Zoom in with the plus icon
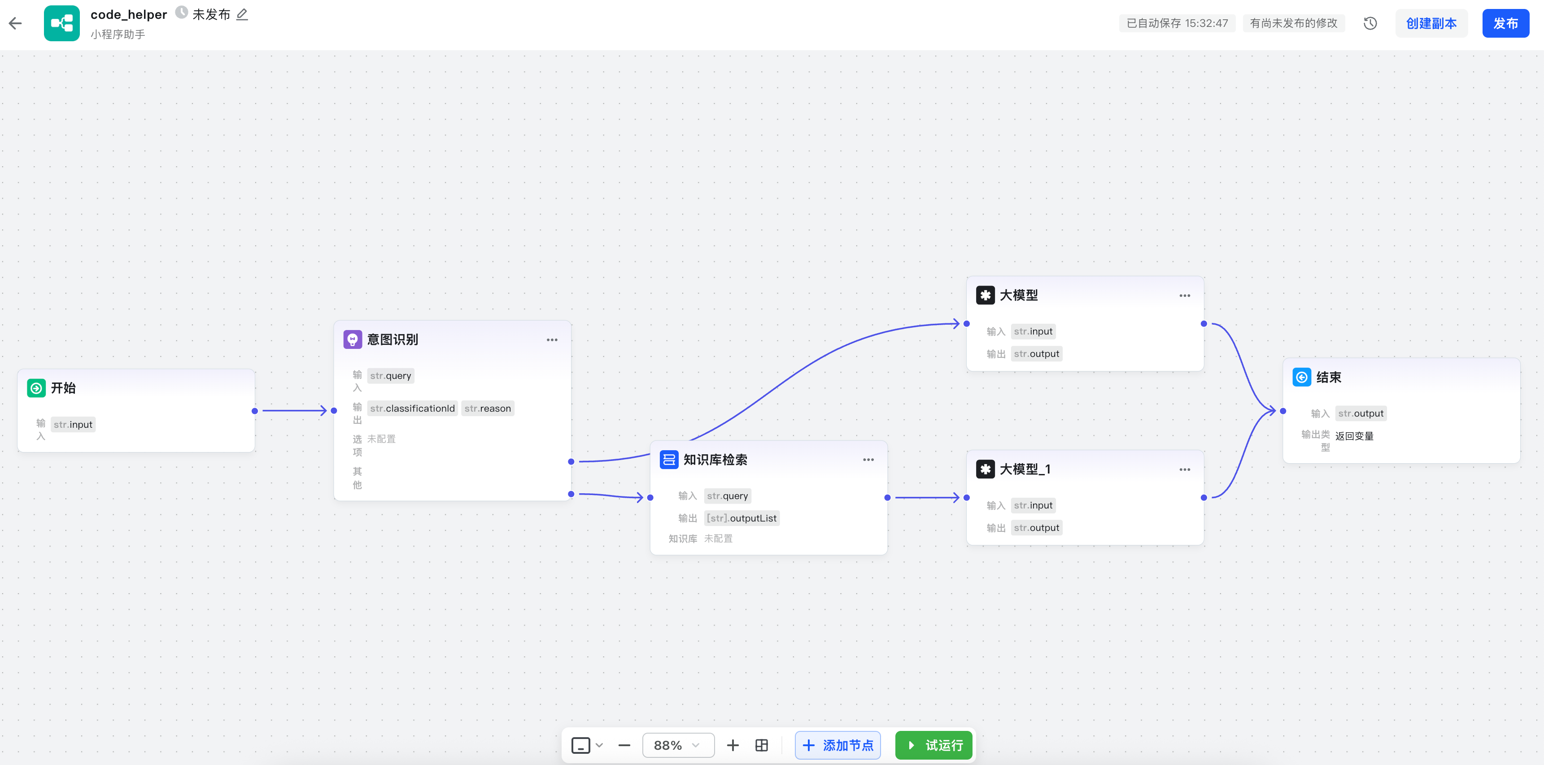The height and width of the screenshot is (765, 1544). (x=733, y=745)
